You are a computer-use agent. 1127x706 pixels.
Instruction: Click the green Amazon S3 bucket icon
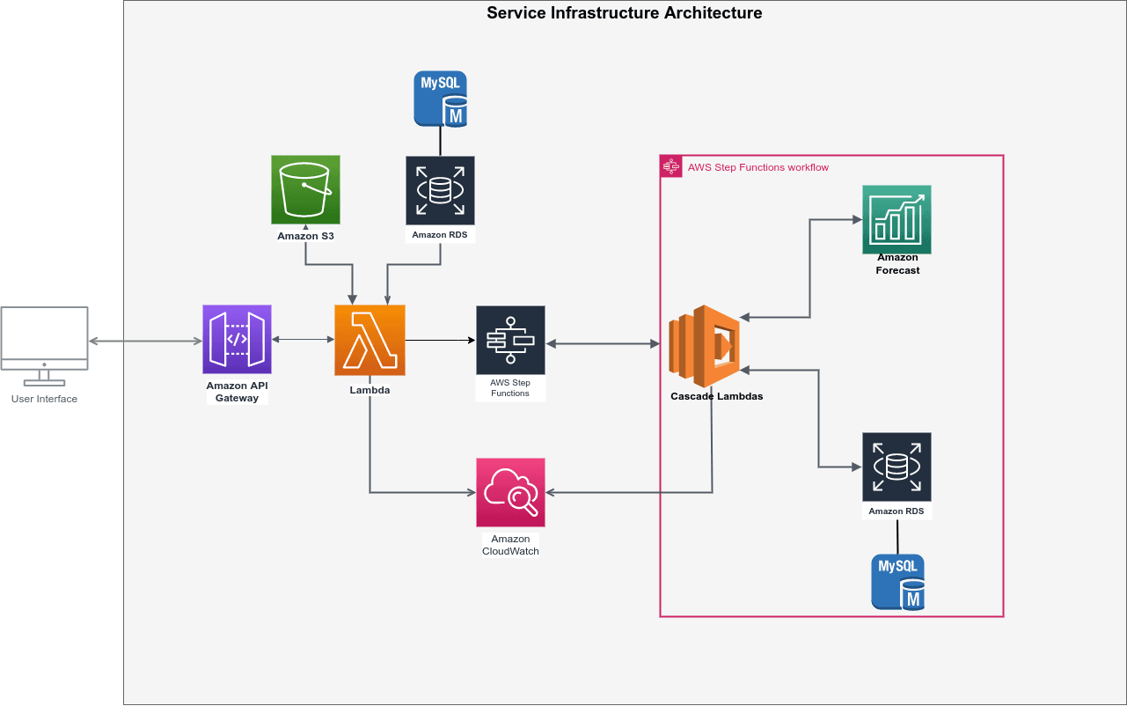click(305, 190)
